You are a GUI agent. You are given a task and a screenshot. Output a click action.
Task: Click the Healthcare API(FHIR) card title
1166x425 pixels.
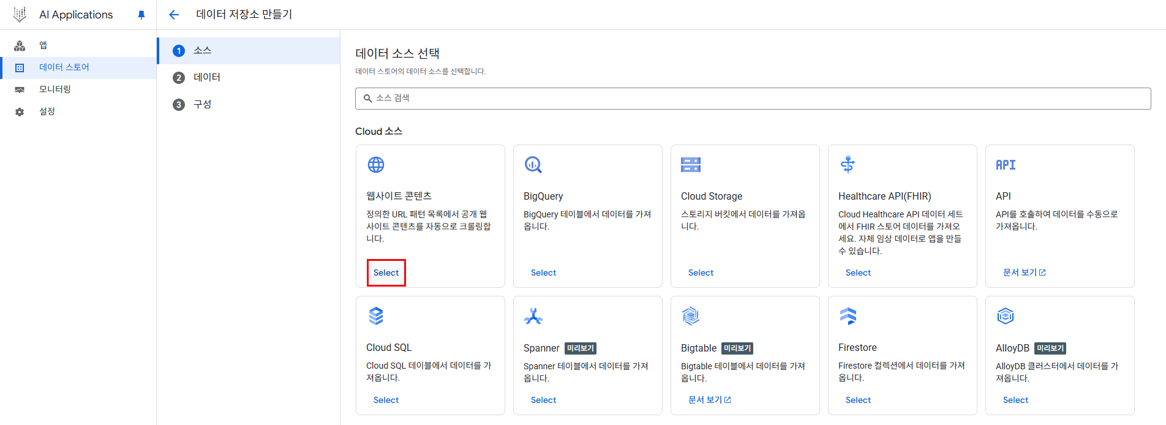point(885,196)
